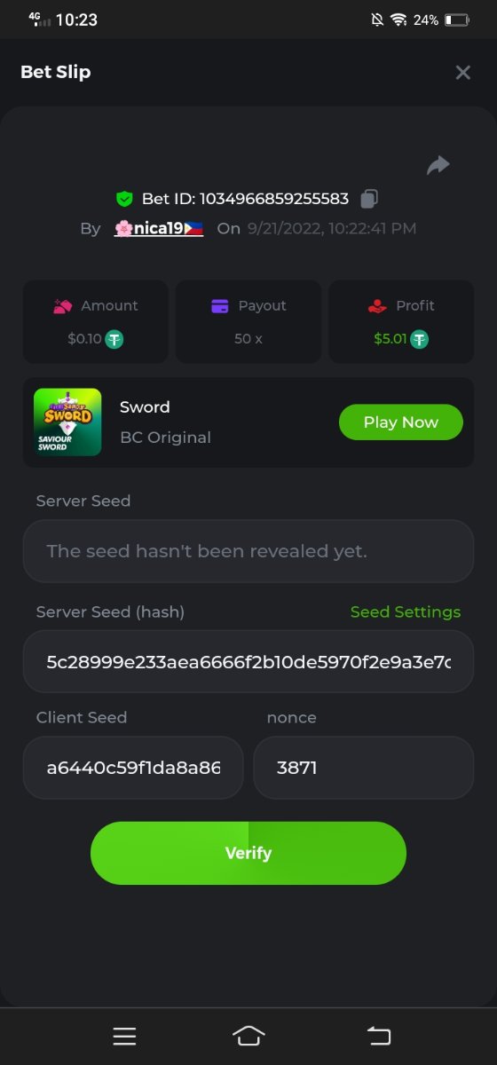This screenshot has width=497, height=1065.
Task: Open Seed Settings link
Action: pyautogui.click(x=406, y=612)
